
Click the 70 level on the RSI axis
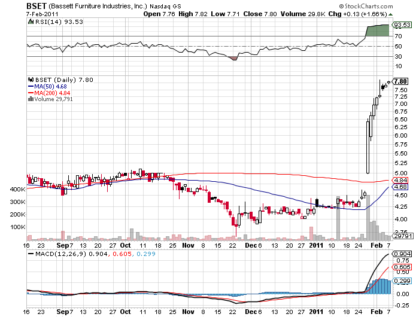398,36
